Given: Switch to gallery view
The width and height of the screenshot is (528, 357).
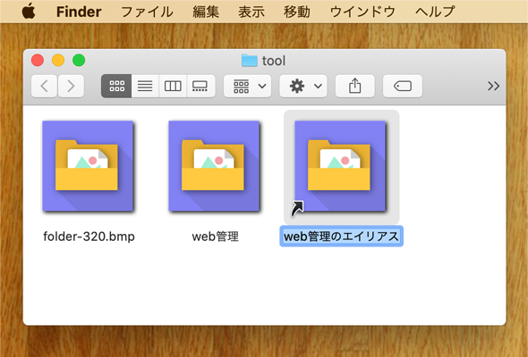Looking at the screenshot, I should 200,86.
